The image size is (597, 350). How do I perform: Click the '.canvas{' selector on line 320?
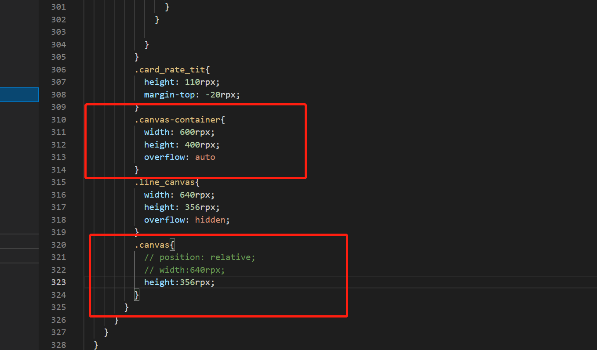[x=155, y=245]
